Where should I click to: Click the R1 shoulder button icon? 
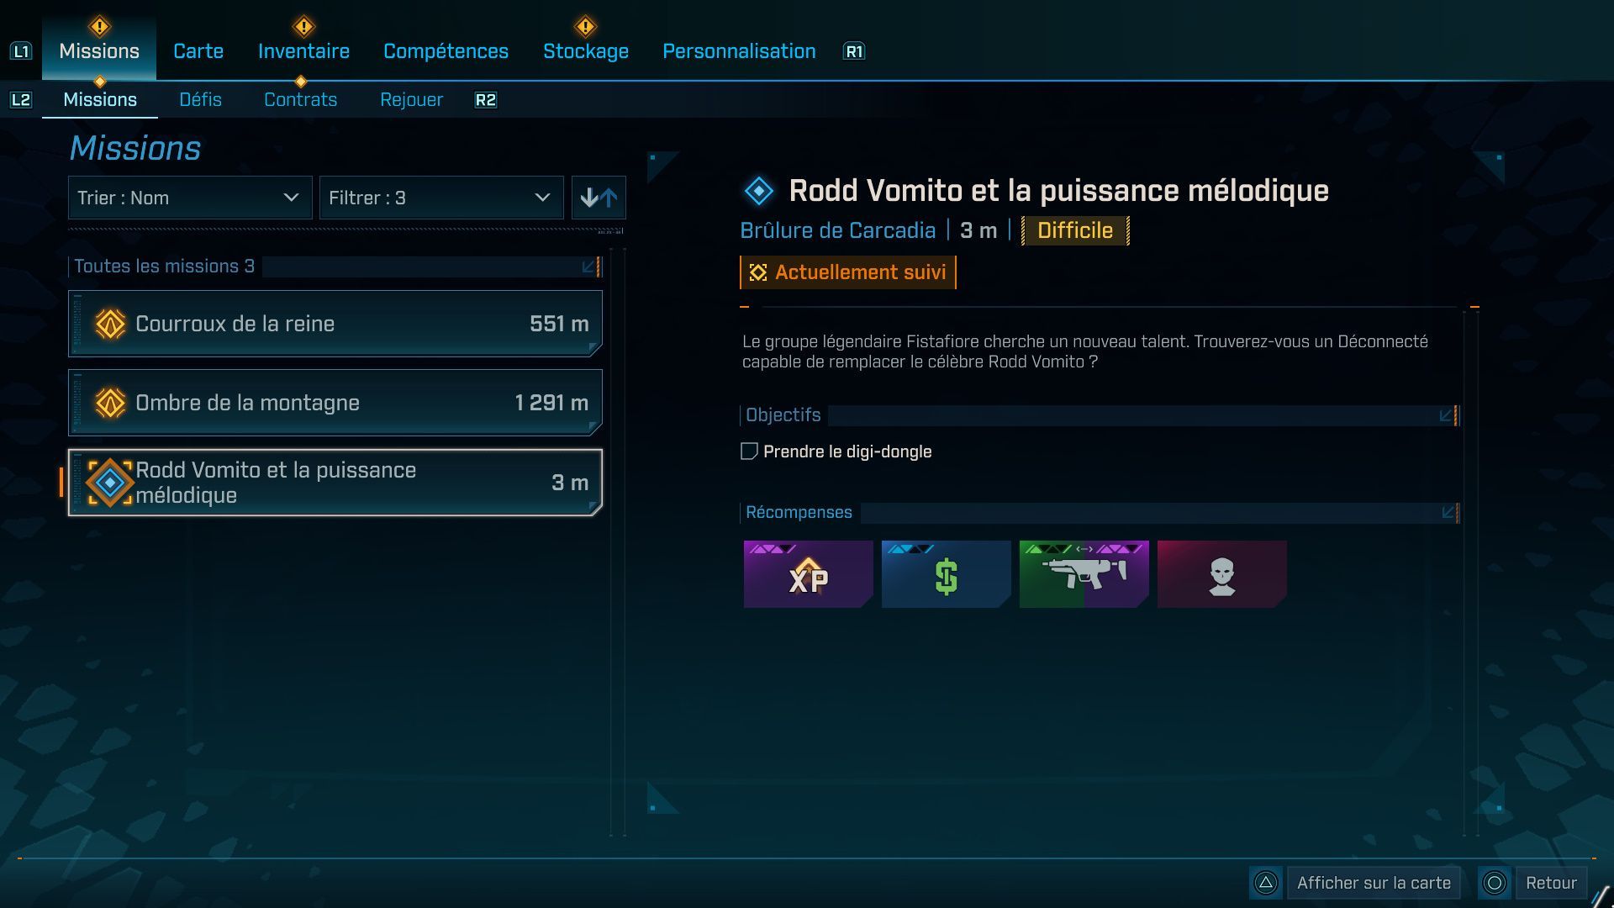[x=853, y=51]
